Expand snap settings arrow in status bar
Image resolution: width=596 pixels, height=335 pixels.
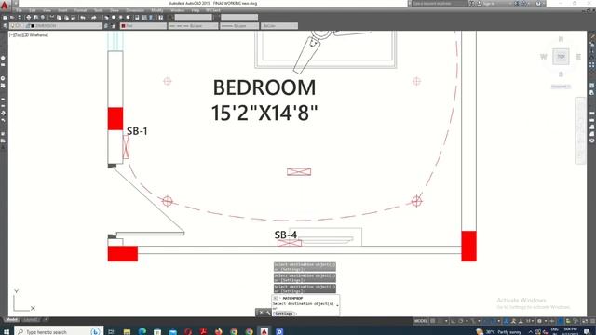click(x=446, y=321)
